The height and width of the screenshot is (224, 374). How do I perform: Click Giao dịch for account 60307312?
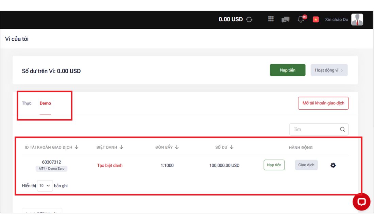(x=306, y=165)
